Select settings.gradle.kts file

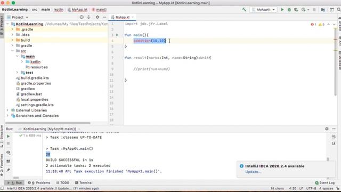pos(35,105)
